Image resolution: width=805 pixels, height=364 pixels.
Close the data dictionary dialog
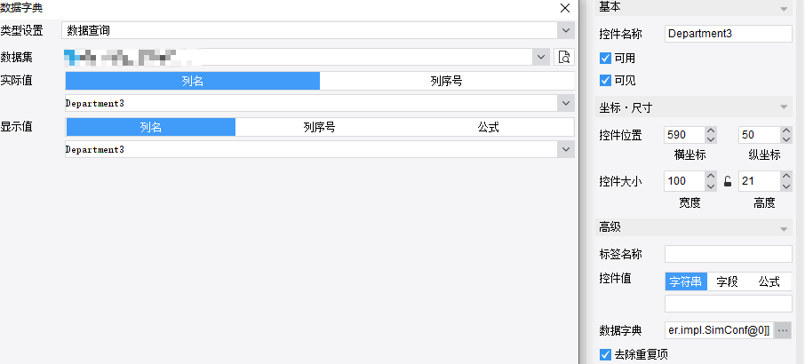pyautogui.click(x=565, y=8)
